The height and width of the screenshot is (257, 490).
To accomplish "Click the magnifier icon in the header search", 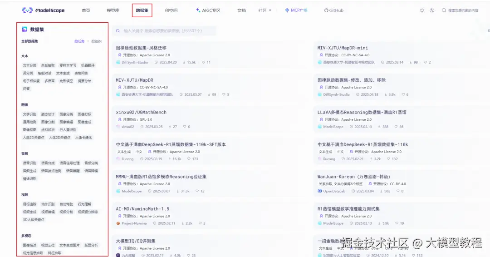I will coord(444,10).
